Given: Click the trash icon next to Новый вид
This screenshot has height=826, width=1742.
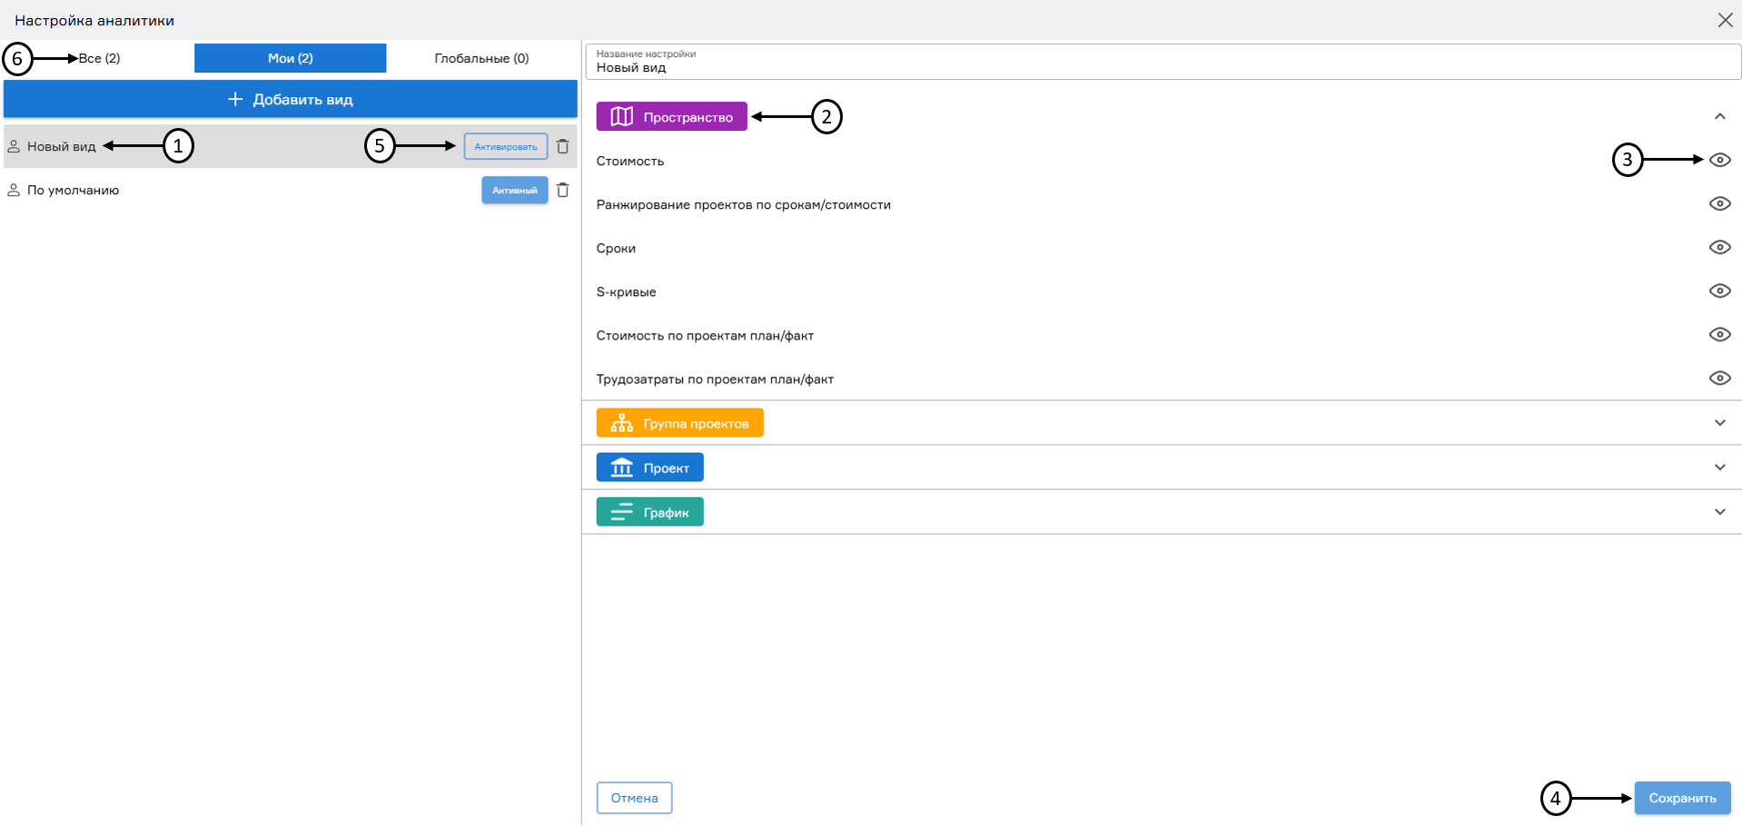Looking at the screenshot, I should click(x=563, y=146).
